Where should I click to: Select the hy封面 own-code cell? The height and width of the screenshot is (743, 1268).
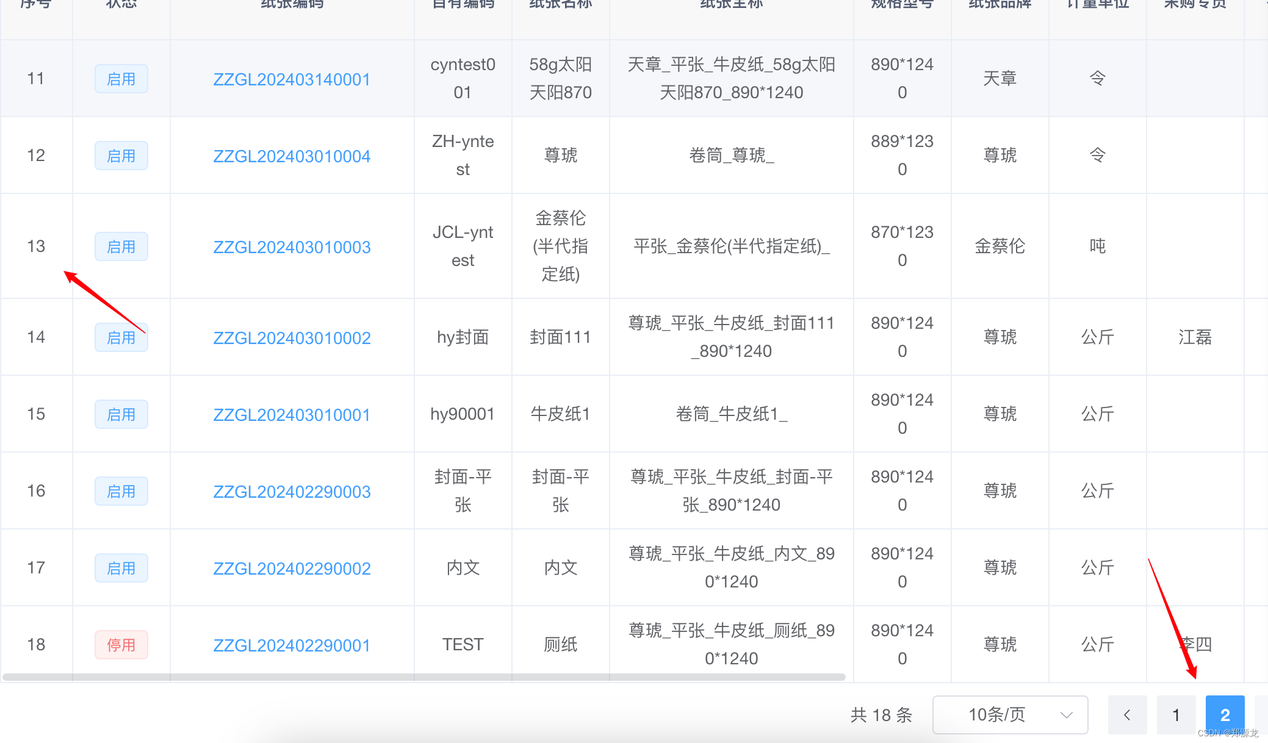[463, 337]
